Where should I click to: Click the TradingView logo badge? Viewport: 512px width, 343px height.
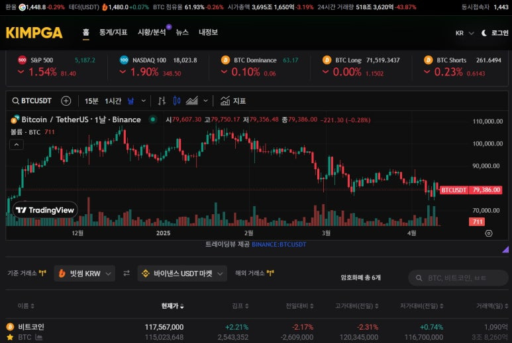point(46,210)
